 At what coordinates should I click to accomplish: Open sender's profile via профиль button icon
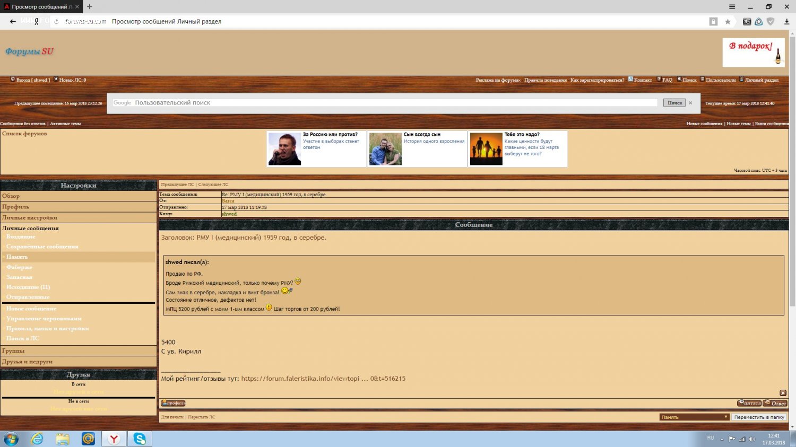173,404
